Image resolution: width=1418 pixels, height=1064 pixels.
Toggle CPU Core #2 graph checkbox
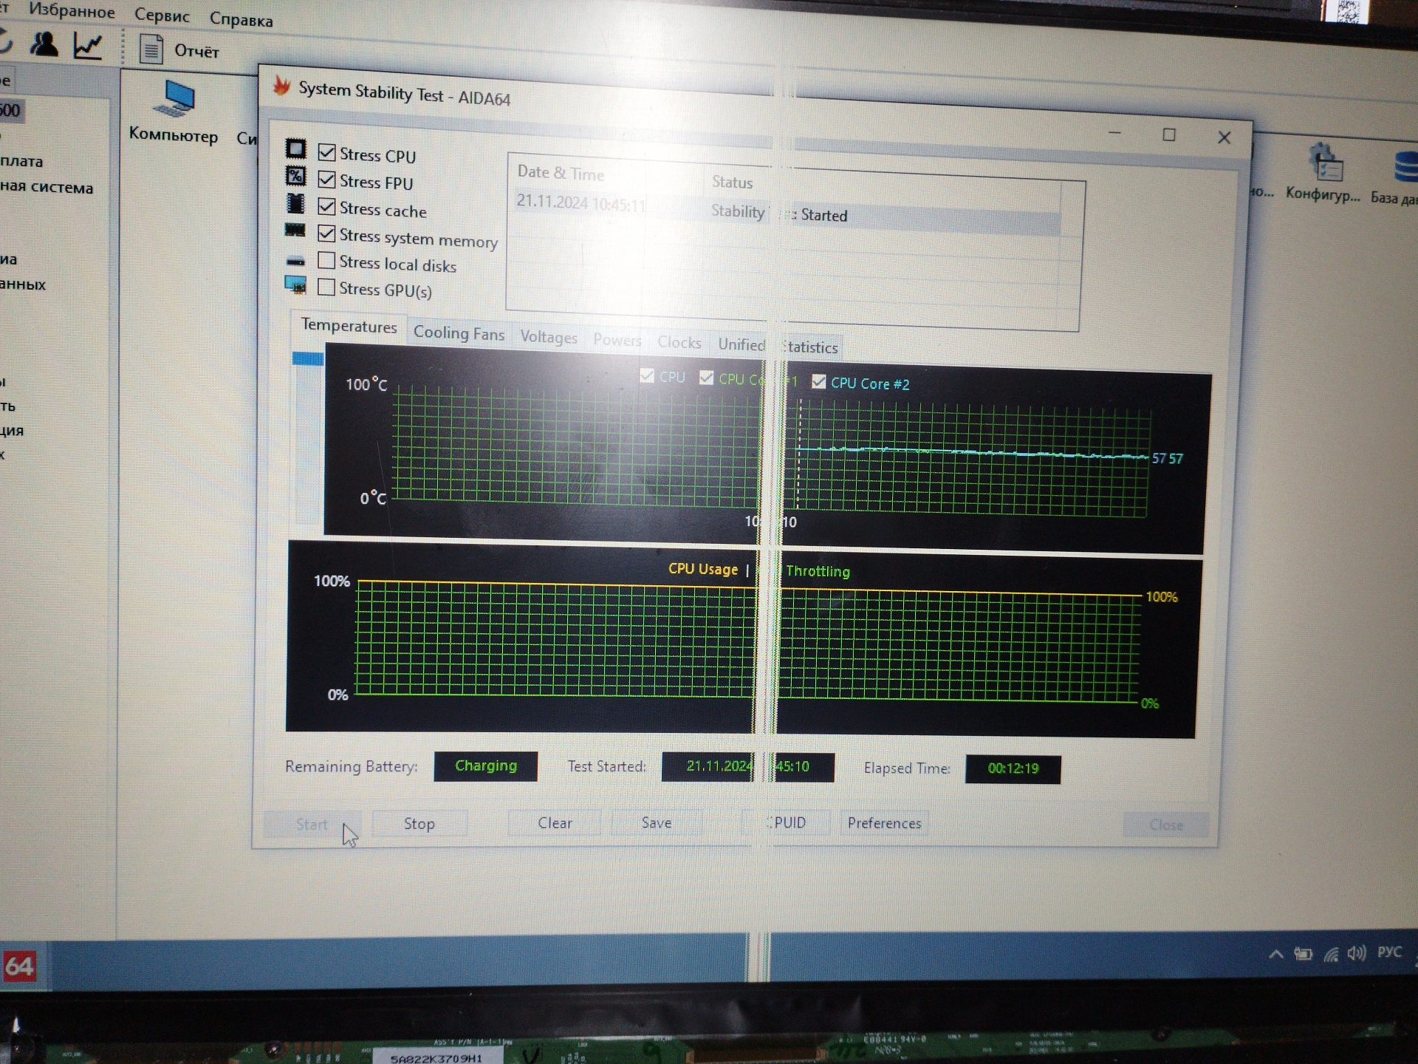818,381
